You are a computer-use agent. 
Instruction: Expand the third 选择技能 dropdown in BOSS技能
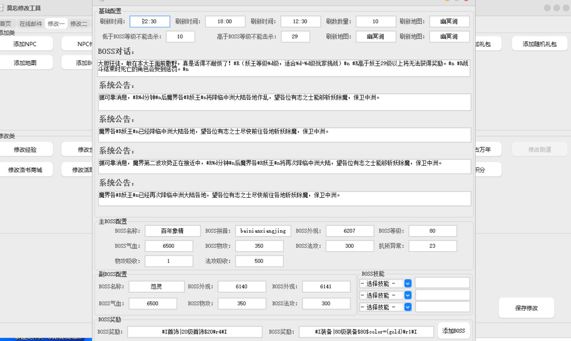[x=407, y=307]
